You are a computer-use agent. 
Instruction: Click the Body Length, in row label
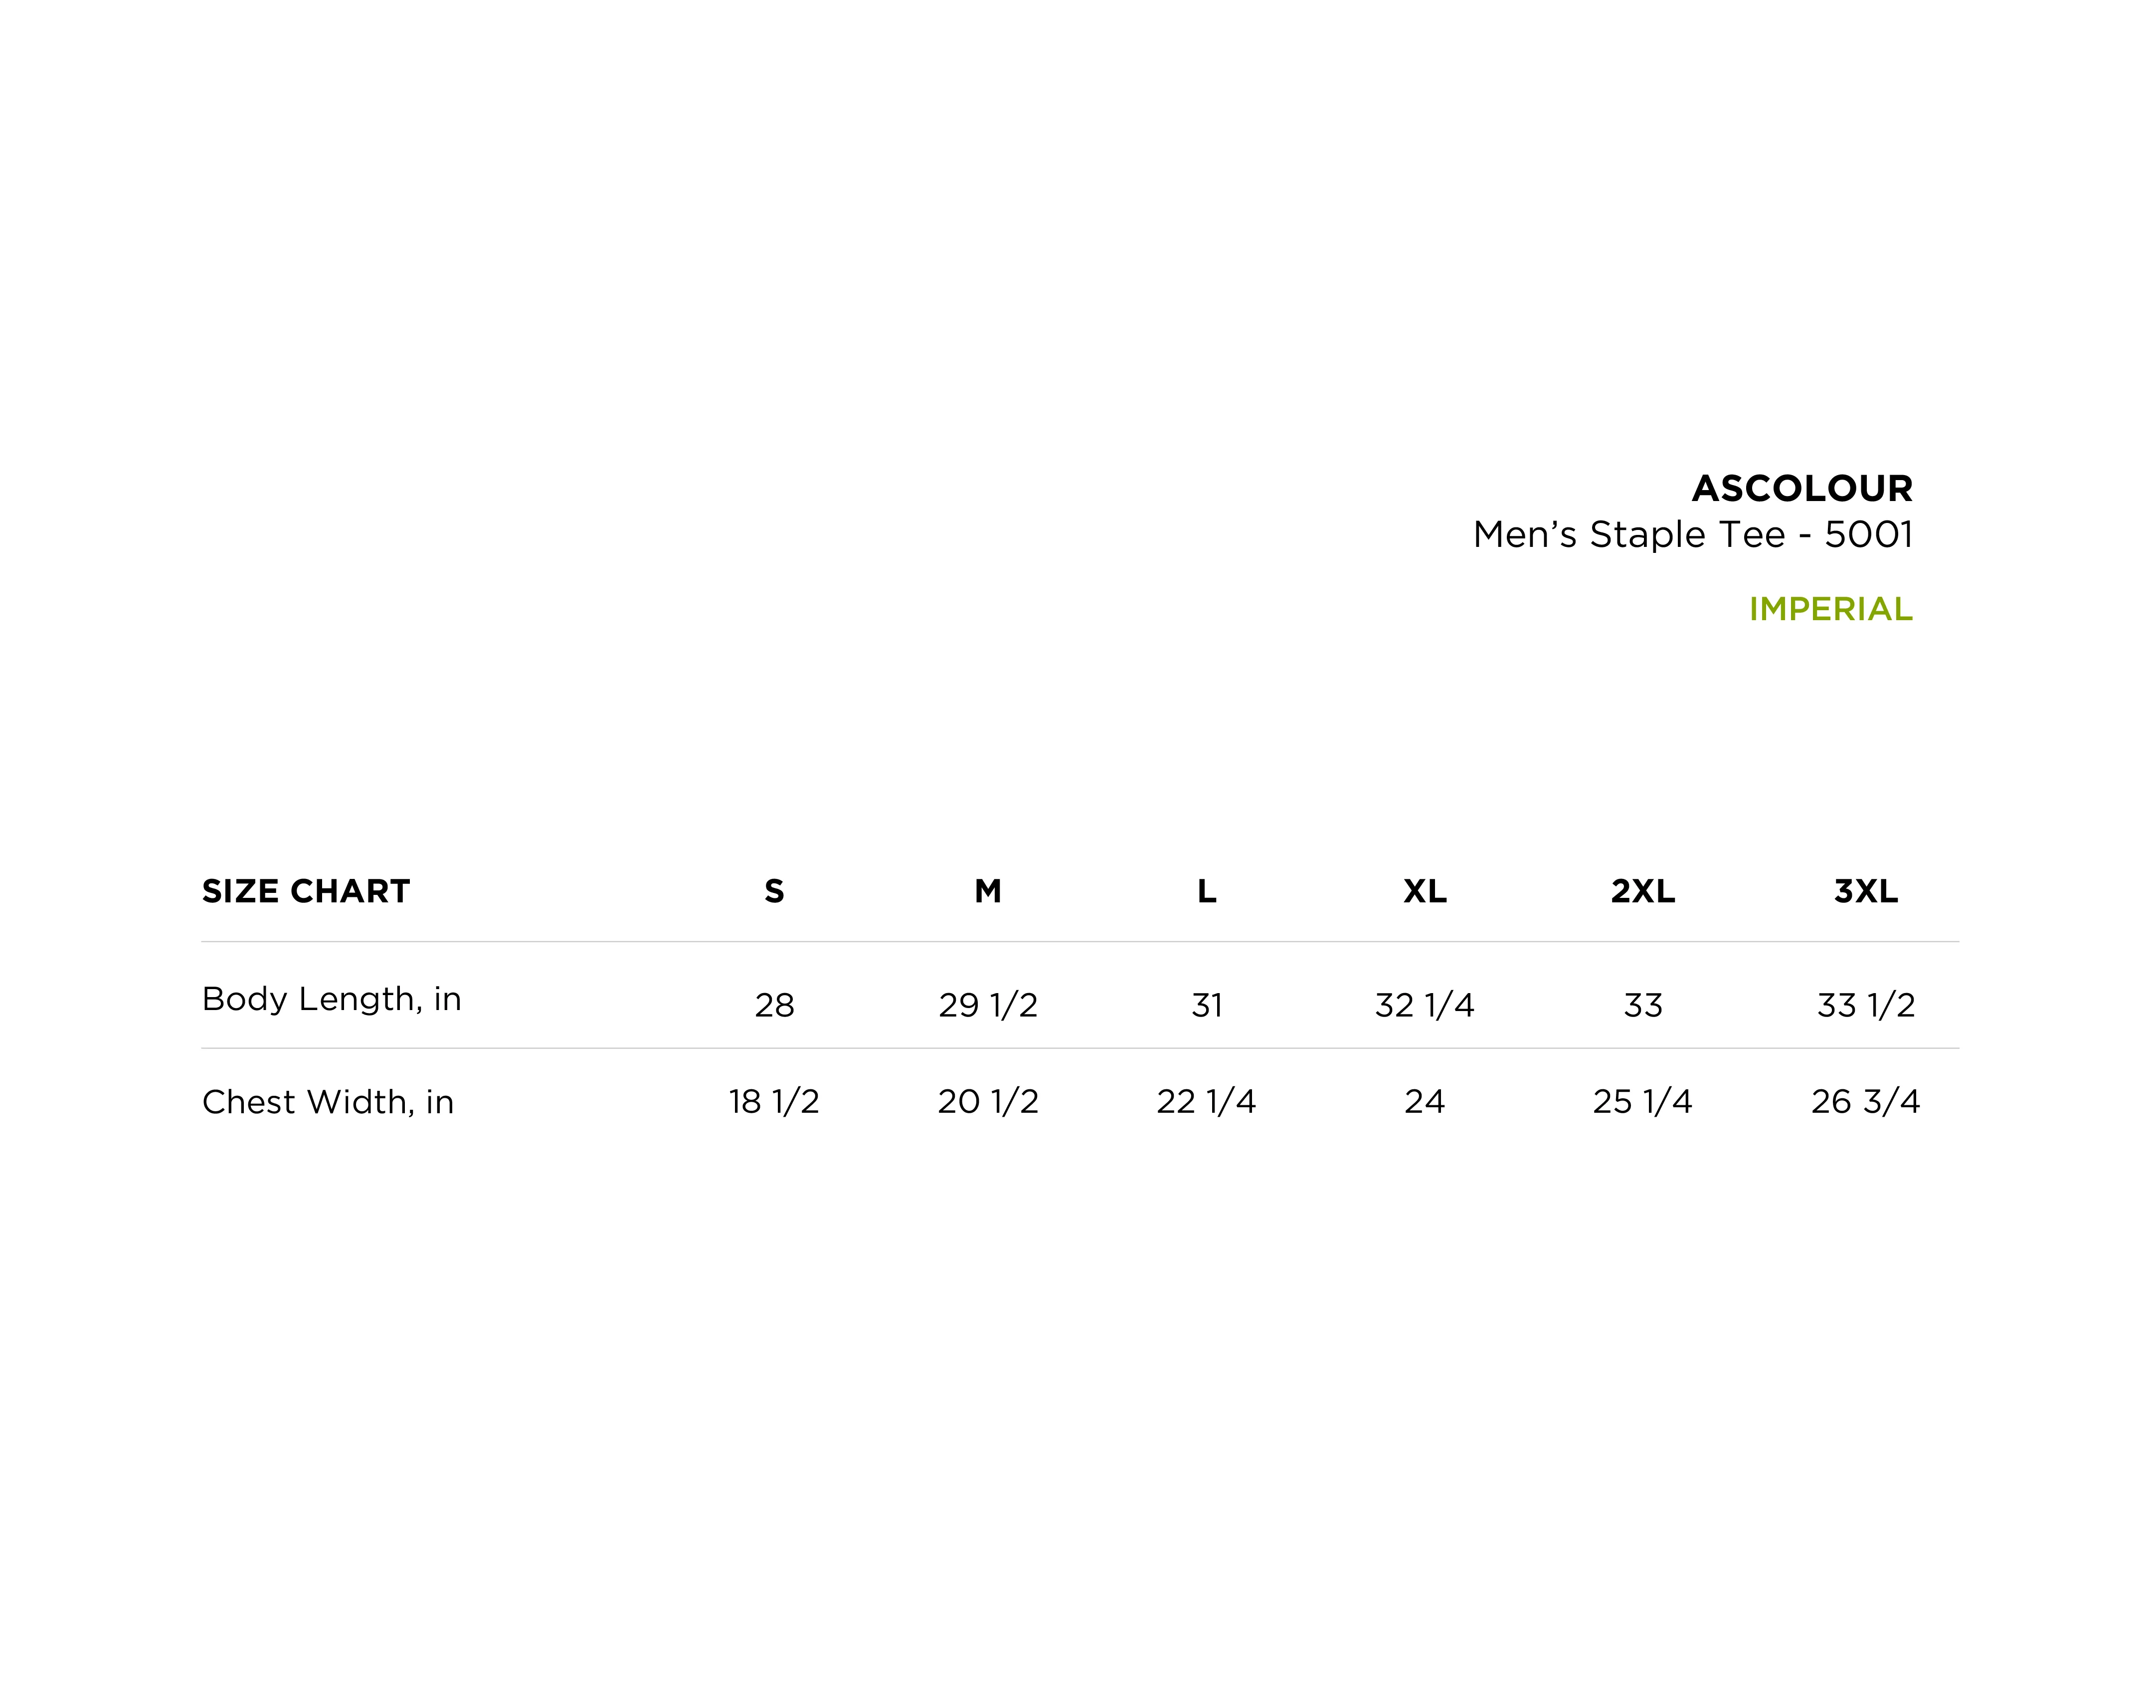point(332,1000)
